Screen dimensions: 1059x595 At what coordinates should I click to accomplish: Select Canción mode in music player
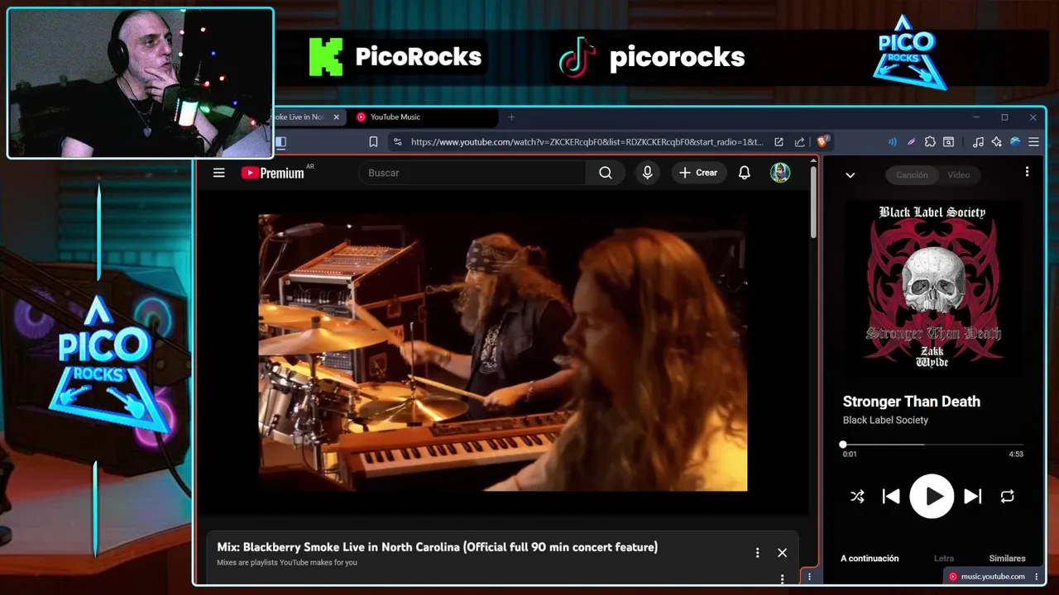click(912, 175)
